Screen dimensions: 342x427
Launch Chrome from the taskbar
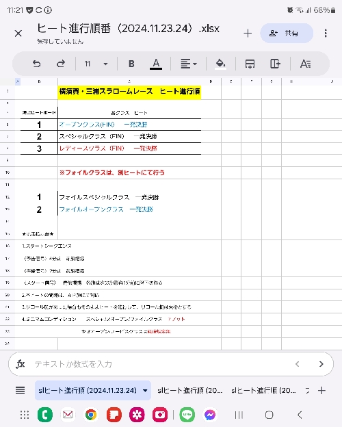tap(91, 415)
